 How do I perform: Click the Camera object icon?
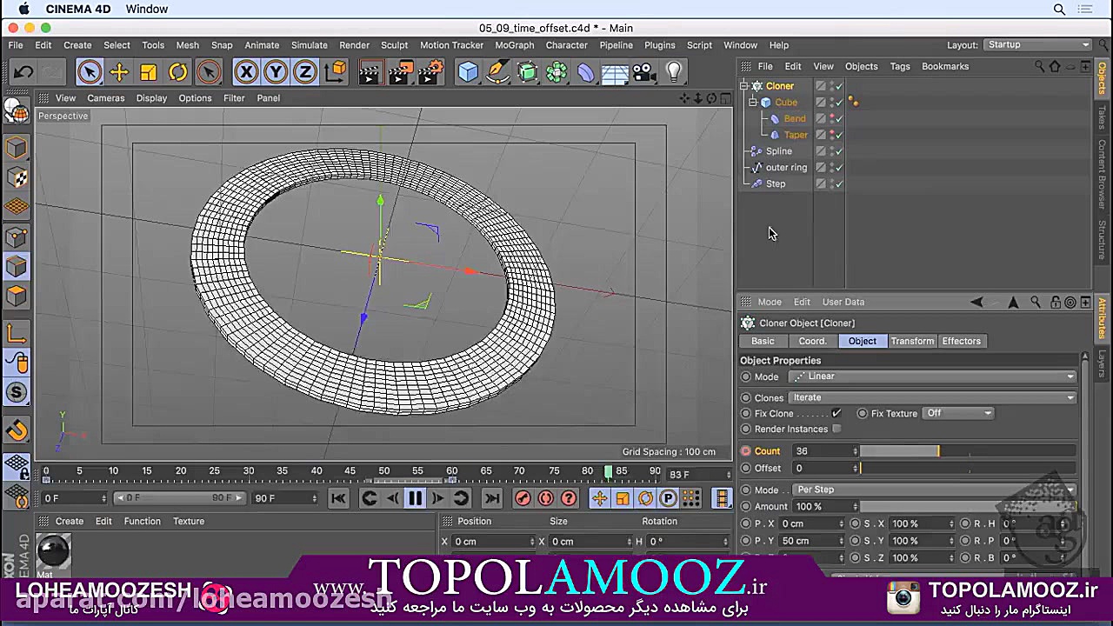point(643,72)
